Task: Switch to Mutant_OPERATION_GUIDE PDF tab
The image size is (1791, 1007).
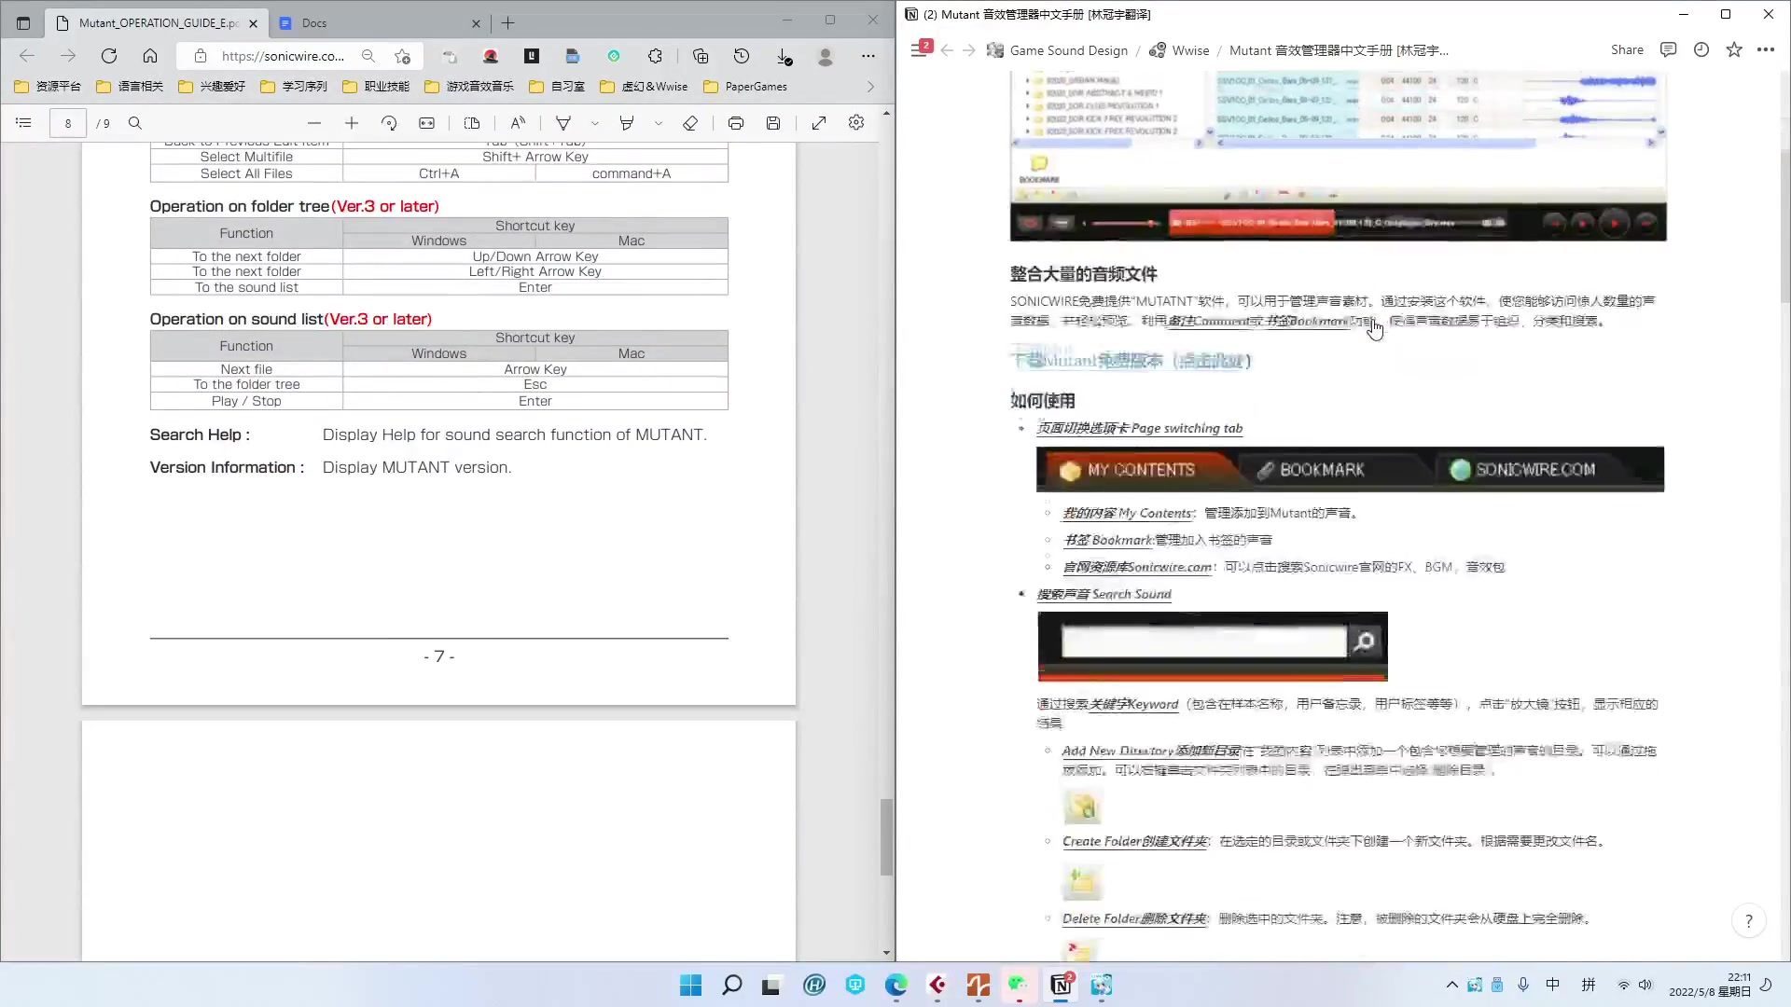Action: pyautogui.click(x=157, y=23)
